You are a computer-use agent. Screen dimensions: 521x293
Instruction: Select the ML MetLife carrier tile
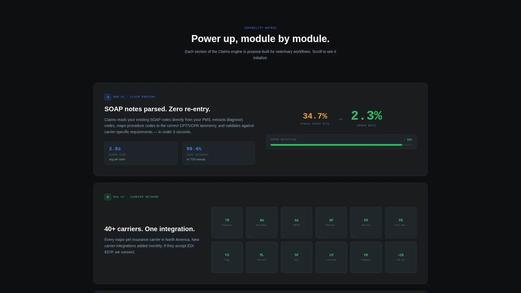(x=262, y=257)
